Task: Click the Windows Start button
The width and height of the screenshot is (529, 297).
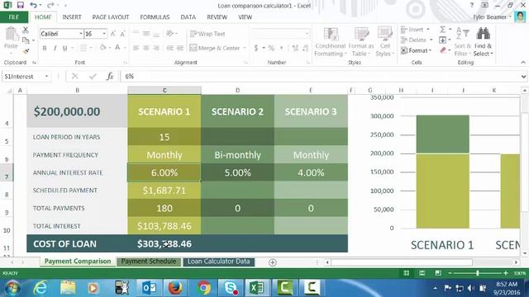Action: click(12, 288)
